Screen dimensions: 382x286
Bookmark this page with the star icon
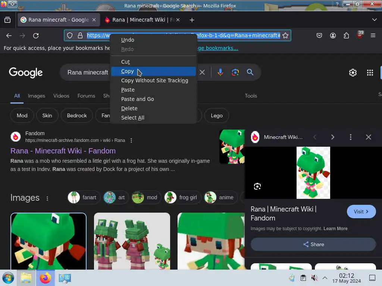(x=285, y=35)
